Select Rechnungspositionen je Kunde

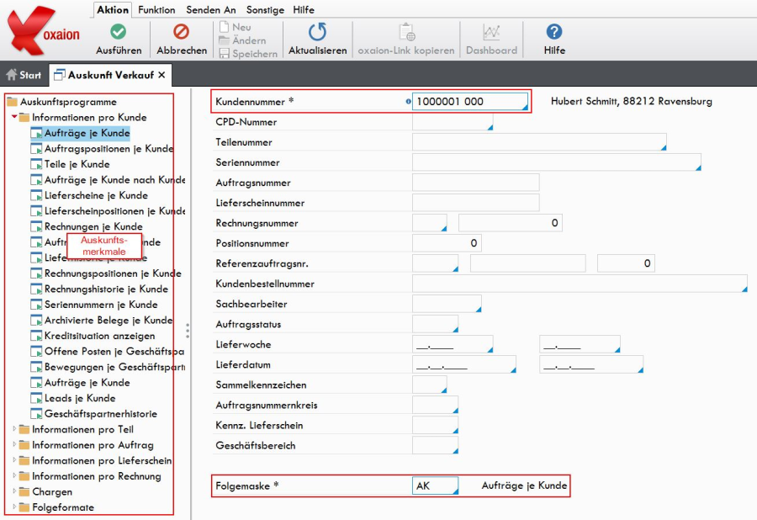[x=106, y=273]
